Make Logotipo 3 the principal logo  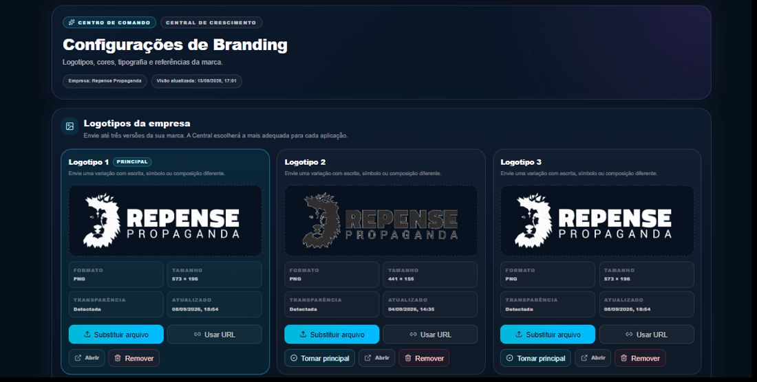[535, 358]
